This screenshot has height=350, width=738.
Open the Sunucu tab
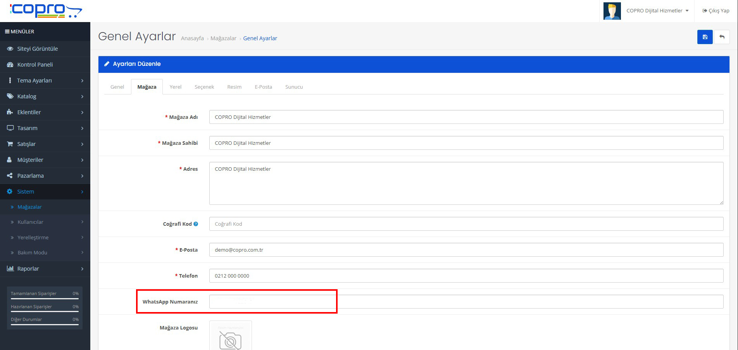294,87
